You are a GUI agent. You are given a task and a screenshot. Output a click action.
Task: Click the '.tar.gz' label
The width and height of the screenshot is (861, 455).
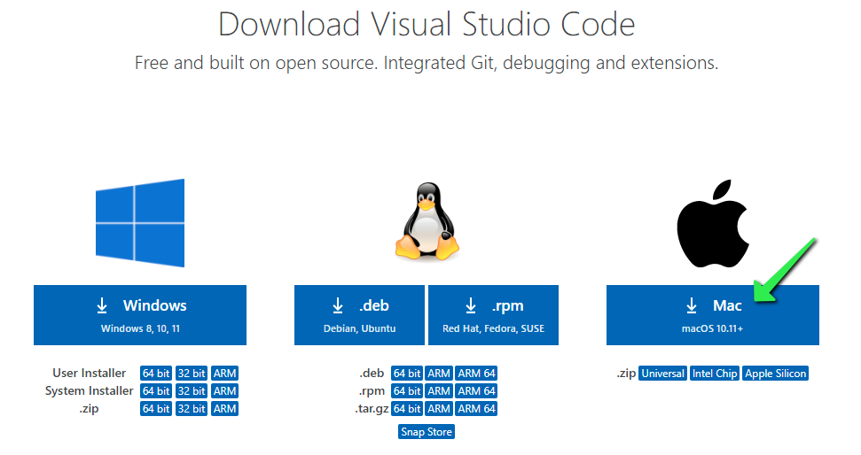372,409
